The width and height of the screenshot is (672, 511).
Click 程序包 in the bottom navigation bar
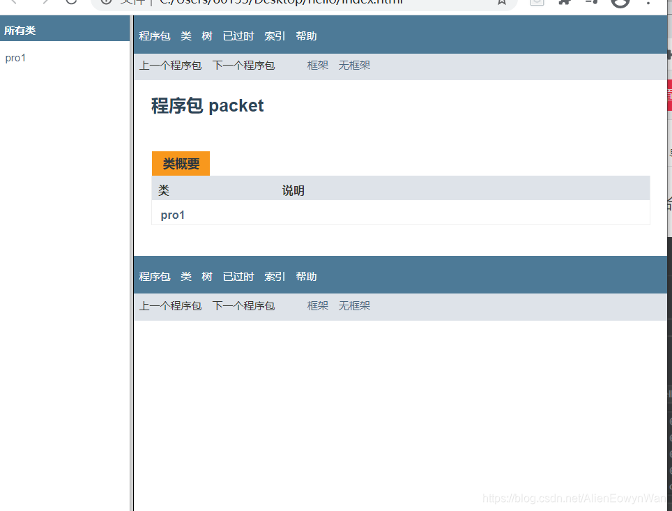click(155, 277)
